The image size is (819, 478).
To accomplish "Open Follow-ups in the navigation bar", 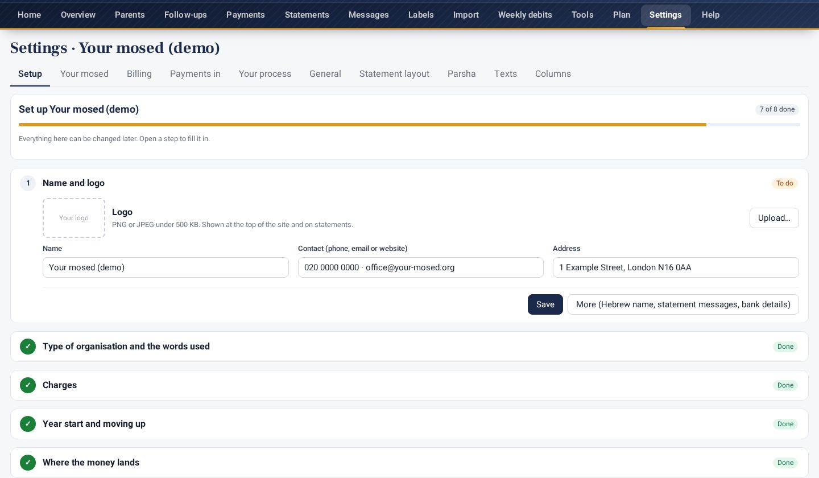I will [x=185, y=15].
